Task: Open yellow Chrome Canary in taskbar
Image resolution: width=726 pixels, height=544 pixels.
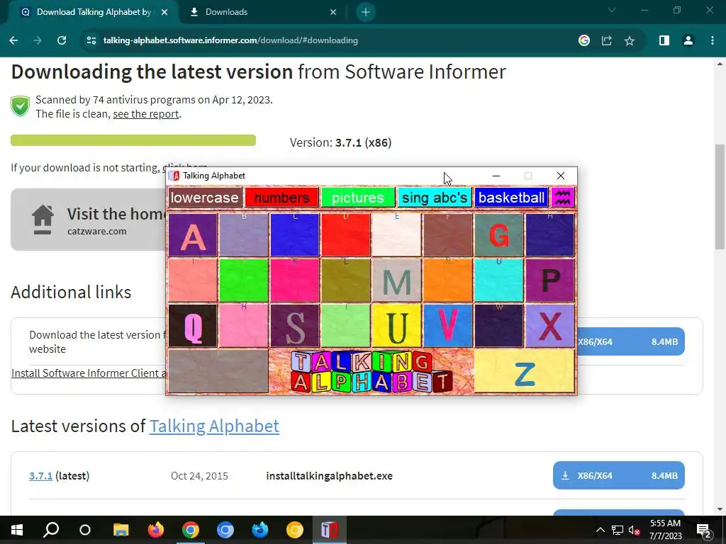Action: click(x=294, y=530)
